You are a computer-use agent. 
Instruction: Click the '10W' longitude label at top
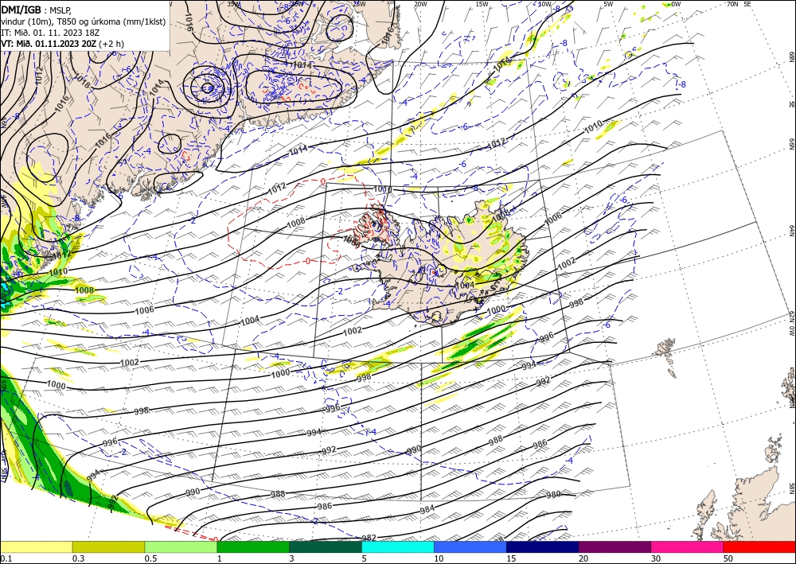pyautogui.click(x=544, y=4)
